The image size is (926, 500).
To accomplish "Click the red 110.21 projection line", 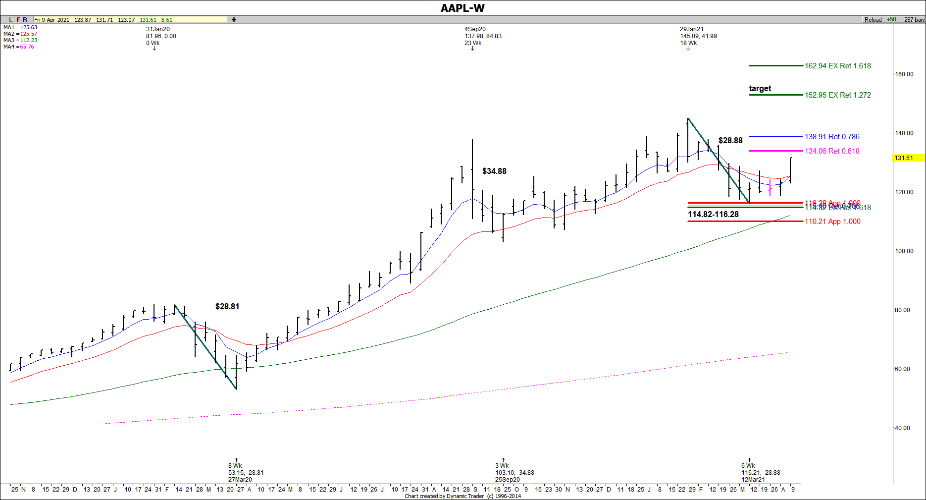I will pos(745,221).
